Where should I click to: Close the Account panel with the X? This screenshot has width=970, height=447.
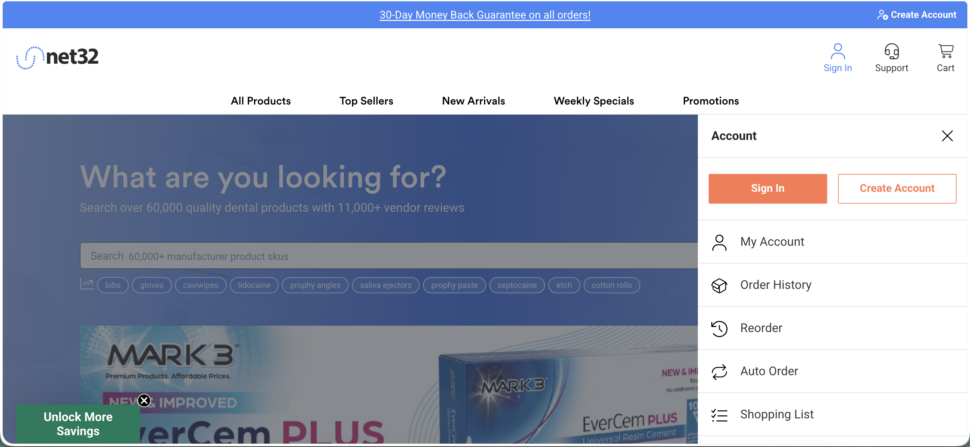(x=947, y=136)
